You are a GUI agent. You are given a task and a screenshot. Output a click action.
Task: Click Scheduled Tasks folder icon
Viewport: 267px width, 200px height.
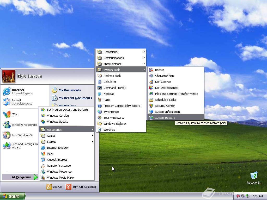tap(151, 100)
